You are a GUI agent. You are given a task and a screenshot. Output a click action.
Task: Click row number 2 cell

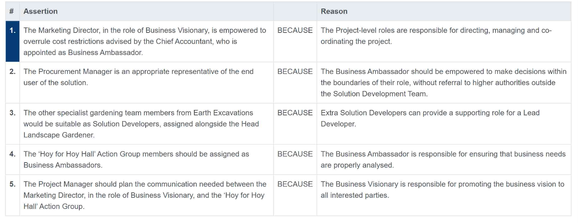(x=13, y=82)
